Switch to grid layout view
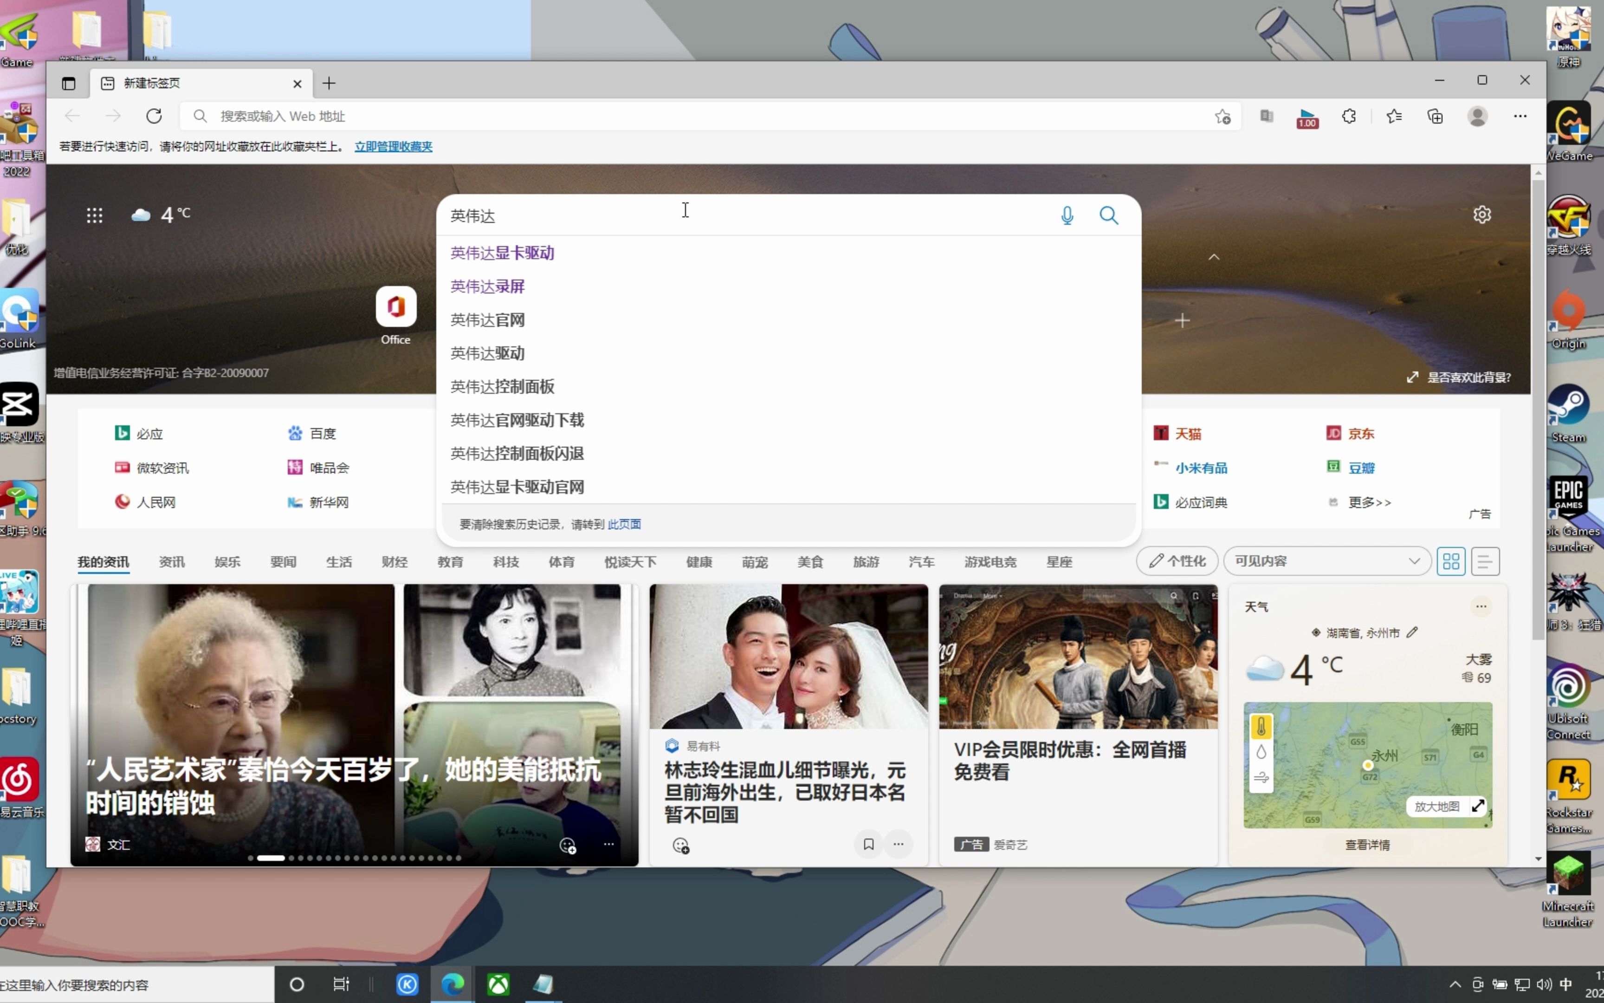The height and width of the screenshot is (1003, 1604). click(1451, 562)
